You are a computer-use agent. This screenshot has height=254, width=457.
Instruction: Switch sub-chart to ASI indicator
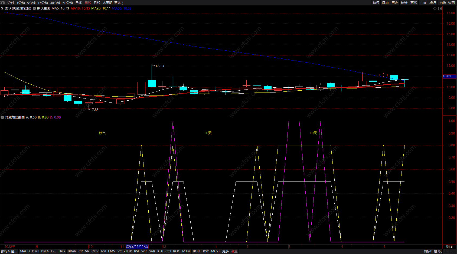click(103, 251)
